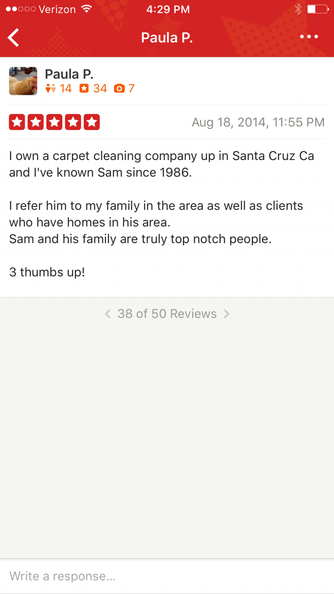334x594 pixels.
Task: Advance to the next review using the right chevron
Action: [227, 314]
